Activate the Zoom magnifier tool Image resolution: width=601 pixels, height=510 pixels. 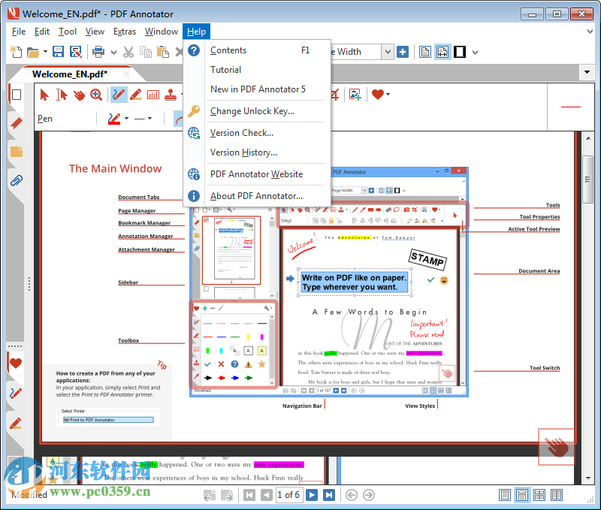click(x=95, y=94)
